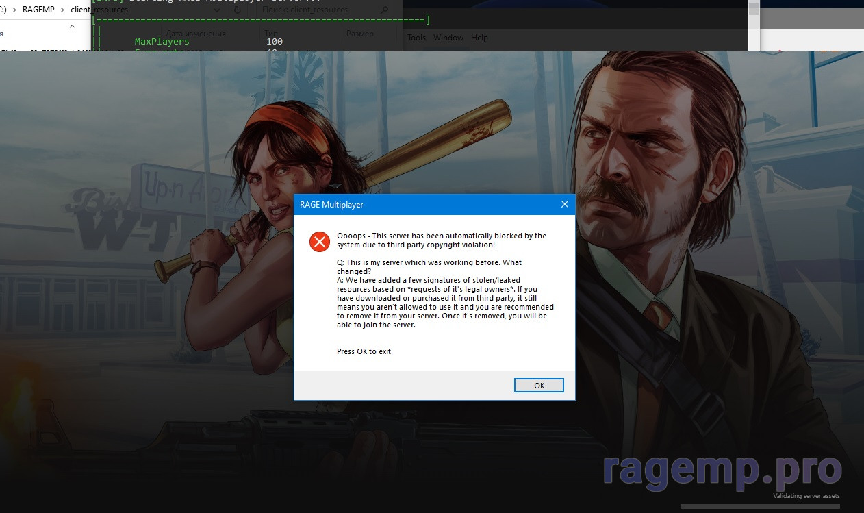Screen dimensions: 864x513
Task: Sort by the "Тип" column header
Action: [271, 34]
